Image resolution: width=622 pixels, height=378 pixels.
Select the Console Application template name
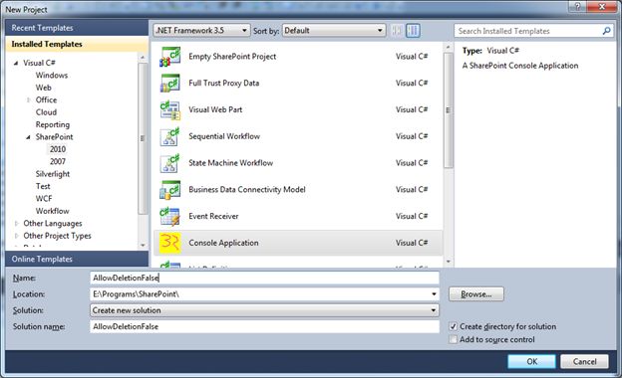click(223, 243)
